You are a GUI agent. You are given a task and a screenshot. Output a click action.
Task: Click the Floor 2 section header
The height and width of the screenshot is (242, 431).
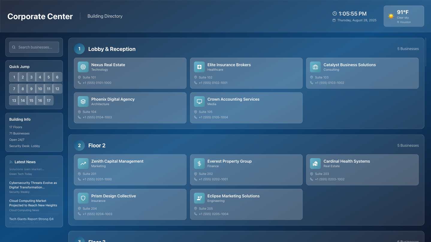[x=97, y=145]
